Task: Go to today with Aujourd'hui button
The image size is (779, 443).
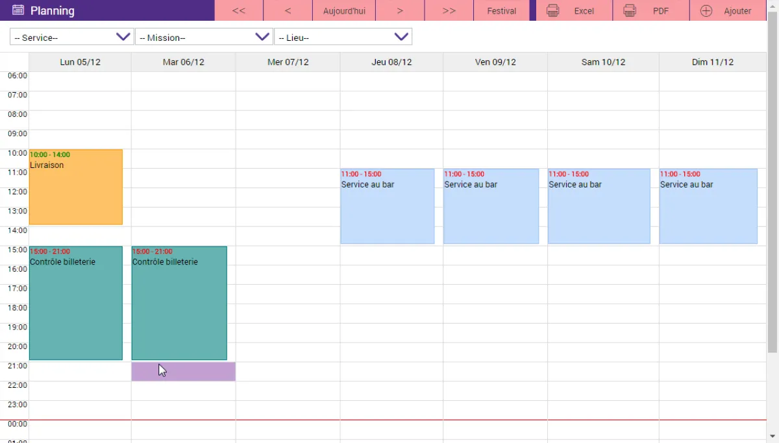Action: [344, 10]
